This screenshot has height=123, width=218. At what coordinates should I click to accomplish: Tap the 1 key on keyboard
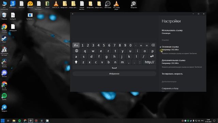82,45
